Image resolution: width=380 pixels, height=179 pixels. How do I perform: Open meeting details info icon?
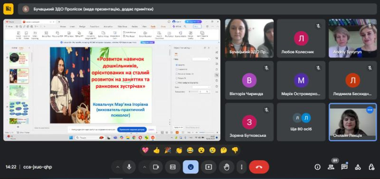(317, 167)
